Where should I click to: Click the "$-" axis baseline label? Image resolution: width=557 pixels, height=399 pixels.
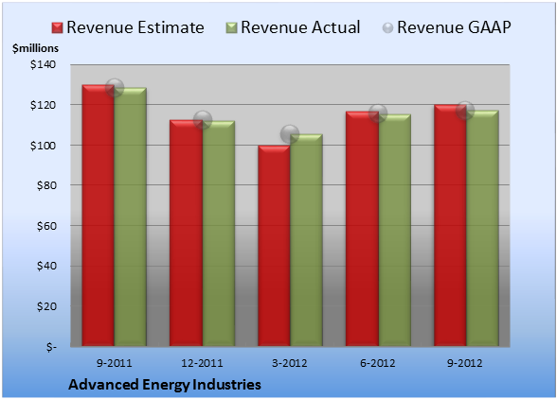click(x=51, y=347)
